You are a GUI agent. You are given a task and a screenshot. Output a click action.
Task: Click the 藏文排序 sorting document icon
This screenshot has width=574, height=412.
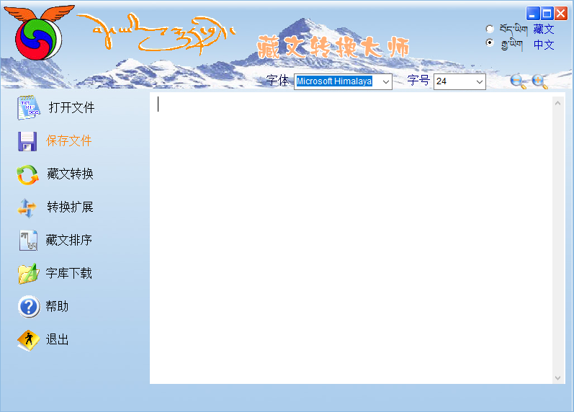pyautogui.click(x=28, y=241)
